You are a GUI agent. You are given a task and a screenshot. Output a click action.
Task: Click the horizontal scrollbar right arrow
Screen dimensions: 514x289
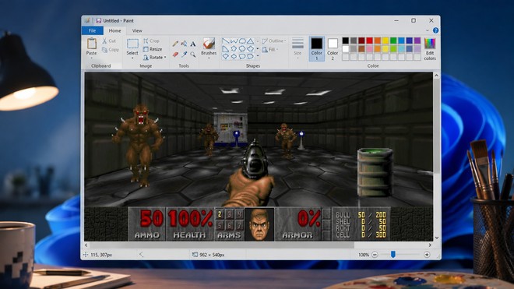tap(430, 245)
